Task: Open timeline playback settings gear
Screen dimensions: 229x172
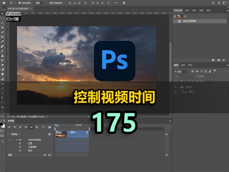Action: [37, 127]
